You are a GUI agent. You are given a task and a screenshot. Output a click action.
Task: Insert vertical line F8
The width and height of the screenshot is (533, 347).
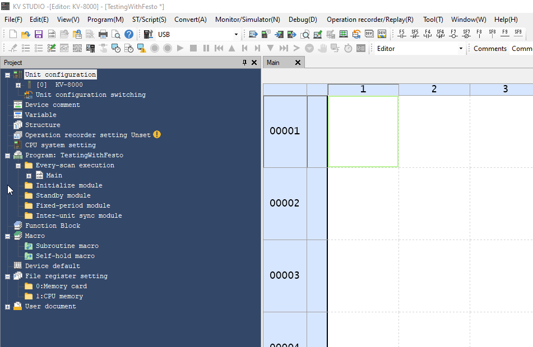(479, 34)
